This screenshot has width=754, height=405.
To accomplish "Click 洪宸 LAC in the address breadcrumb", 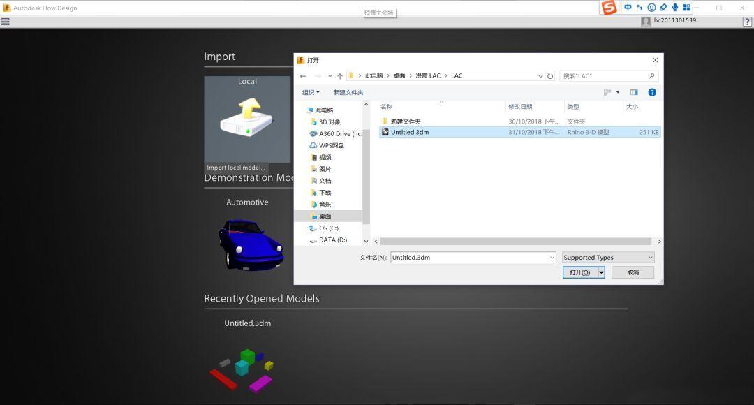I will tap(428, 76).
